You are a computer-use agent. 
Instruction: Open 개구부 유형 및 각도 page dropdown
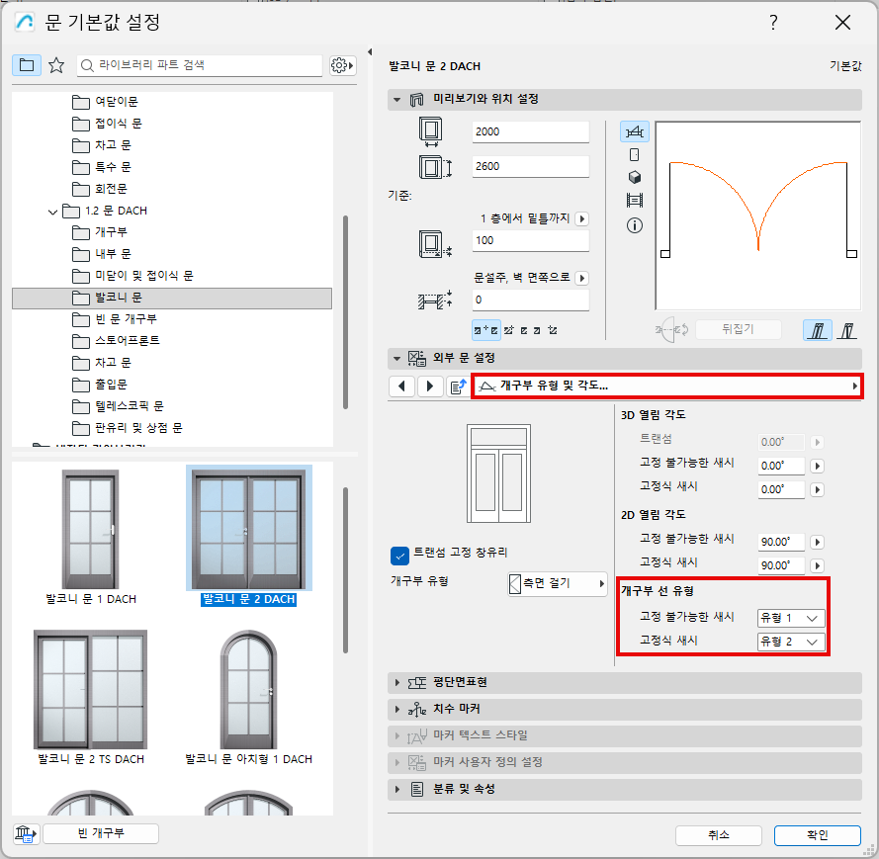[667, 387]
